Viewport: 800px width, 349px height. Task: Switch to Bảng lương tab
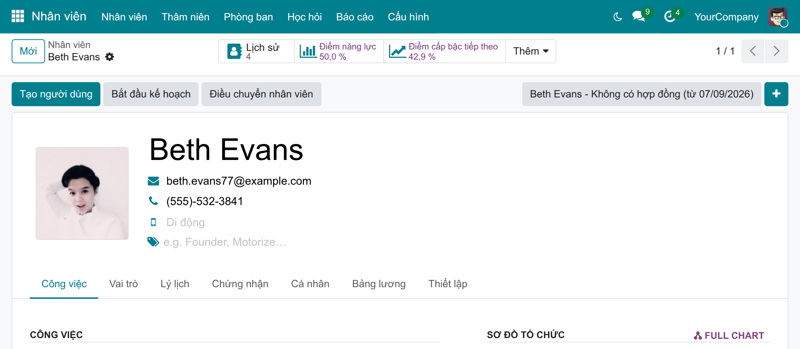(379, 284)
